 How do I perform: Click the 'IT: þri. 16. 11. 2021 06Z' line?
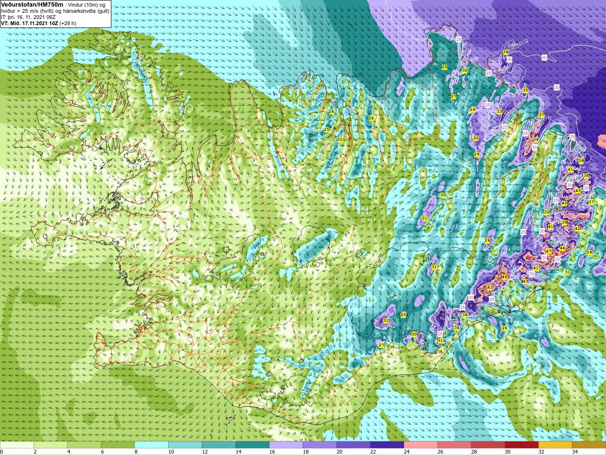(x=28, y=17)
